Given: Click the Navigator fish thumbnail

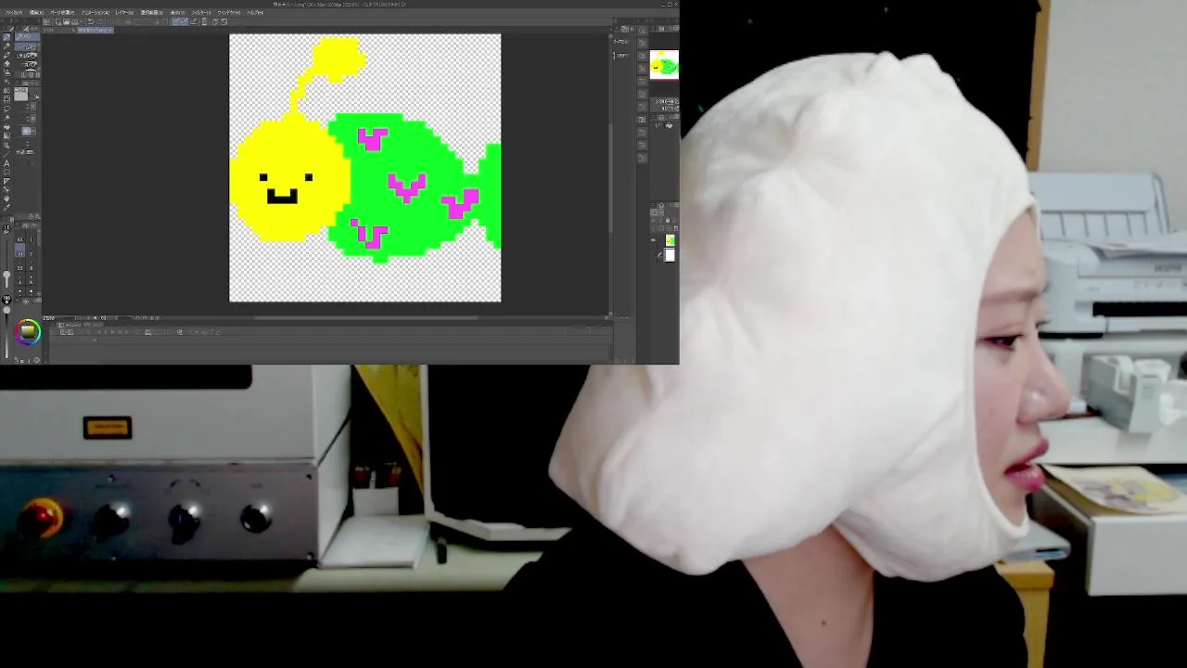Looking at the screenshot, I should pyautogui.click(x=664, y=64).
